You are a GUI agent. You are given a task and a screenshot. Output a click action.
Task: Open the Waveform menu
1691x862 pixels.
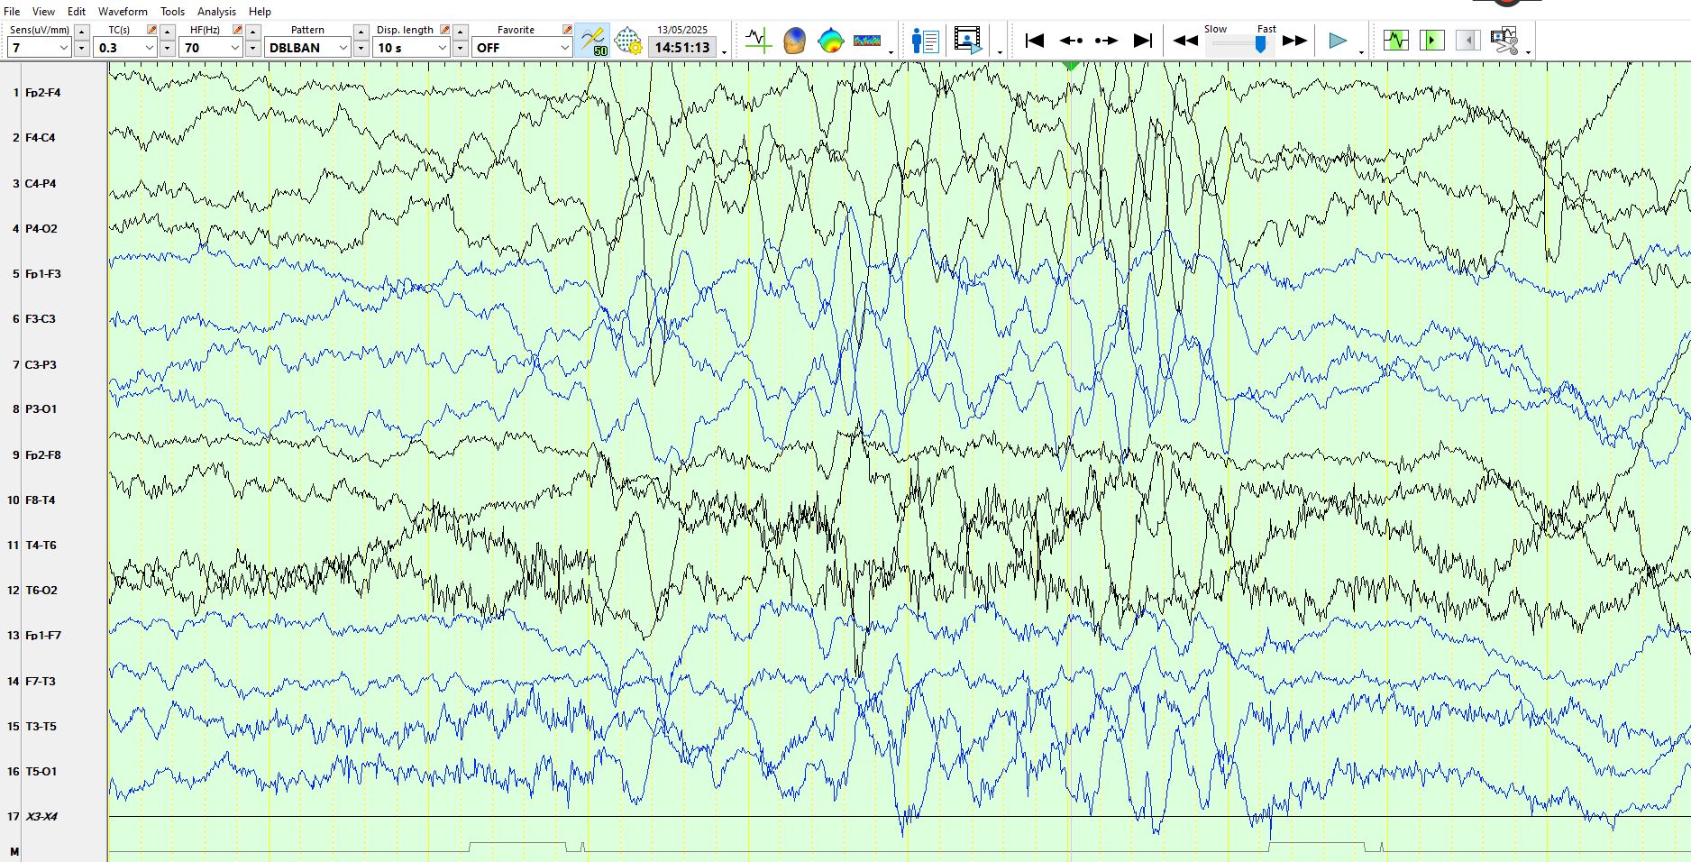pos(123,12)
